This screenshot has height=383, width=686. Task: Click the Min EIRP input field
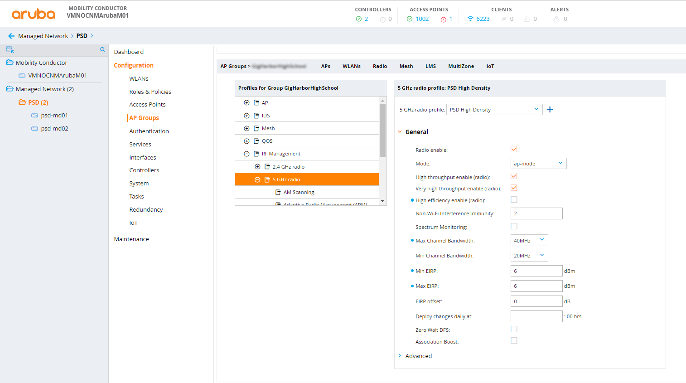(x=536, y=271)
